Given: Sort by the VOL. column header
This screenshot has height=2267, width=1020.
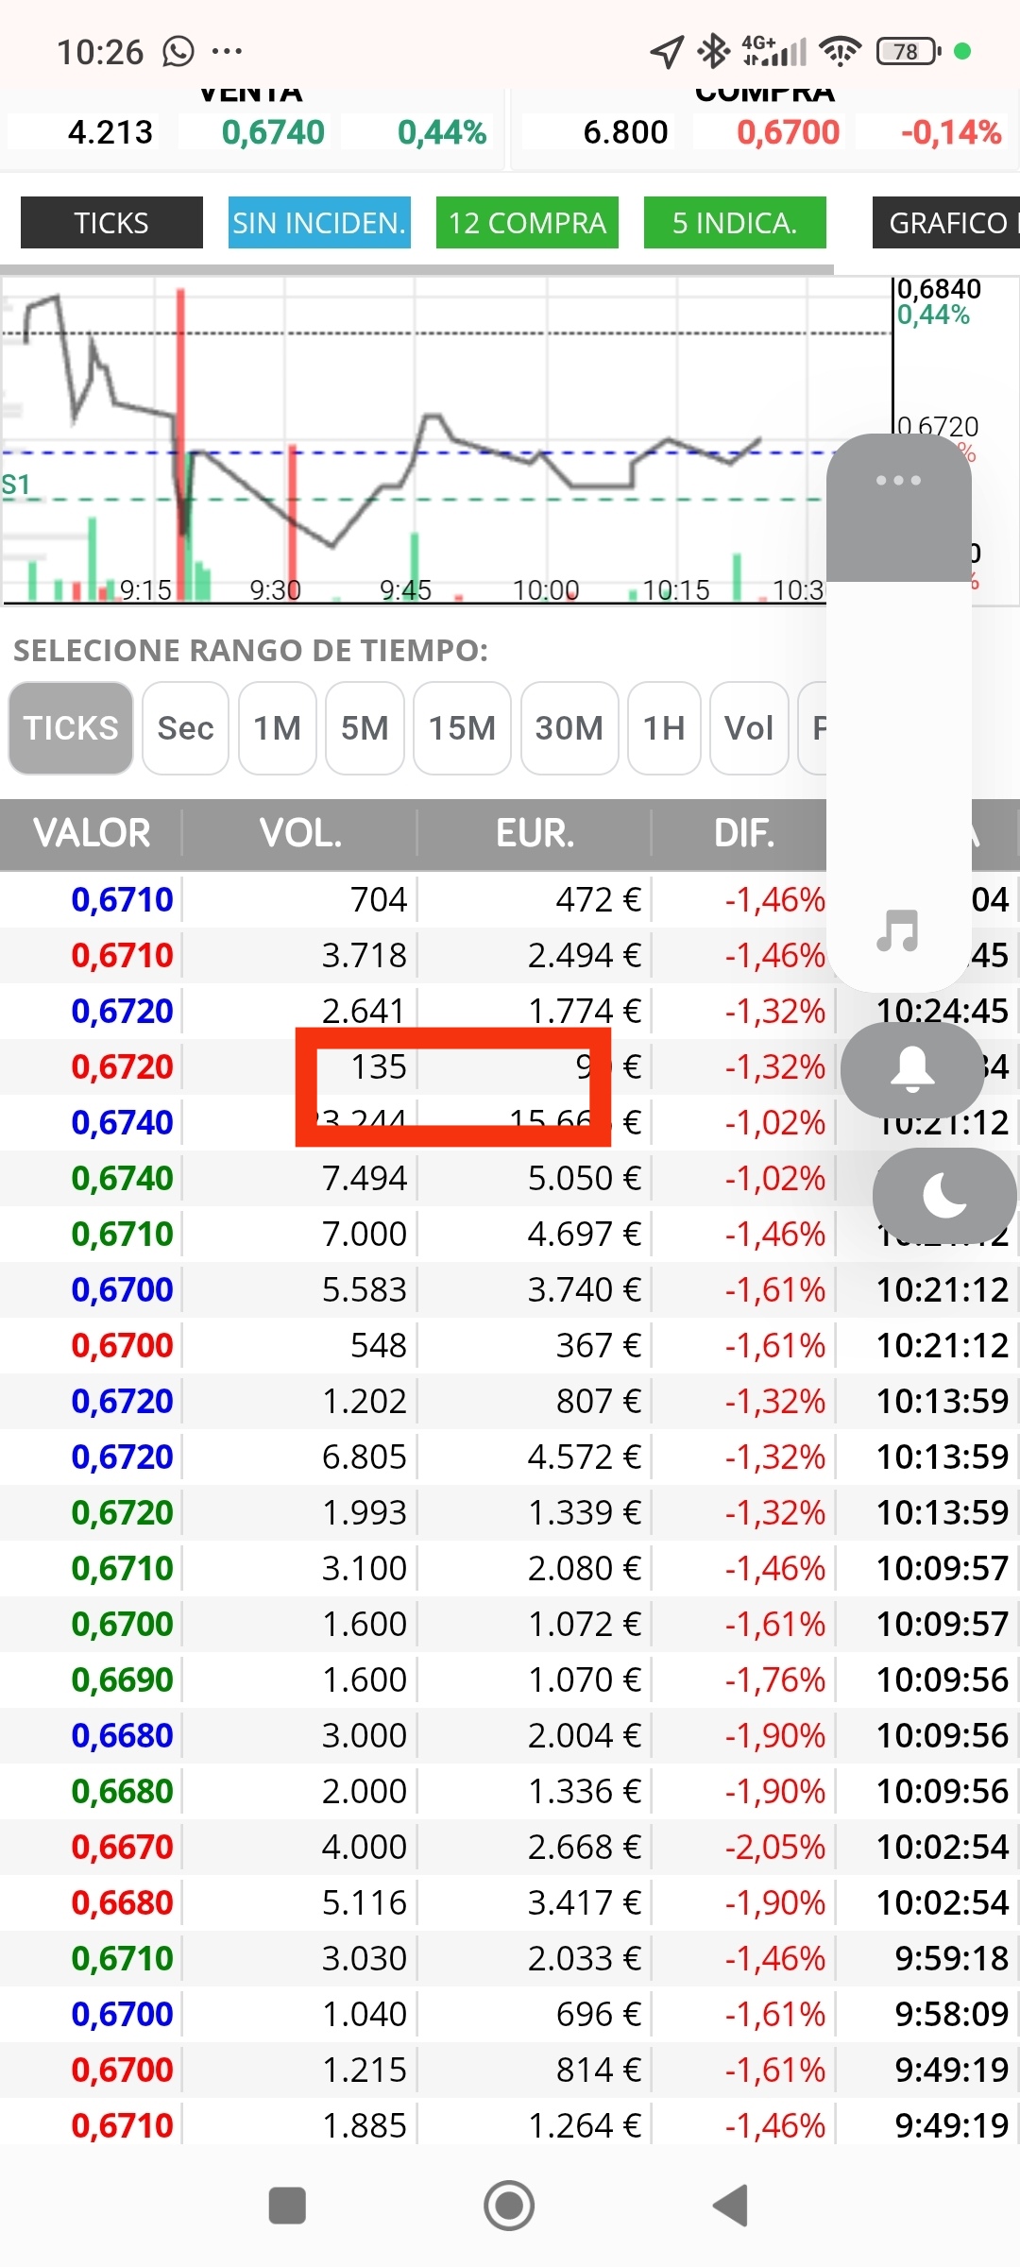Looking at the screenshot, I should [300, 833].
